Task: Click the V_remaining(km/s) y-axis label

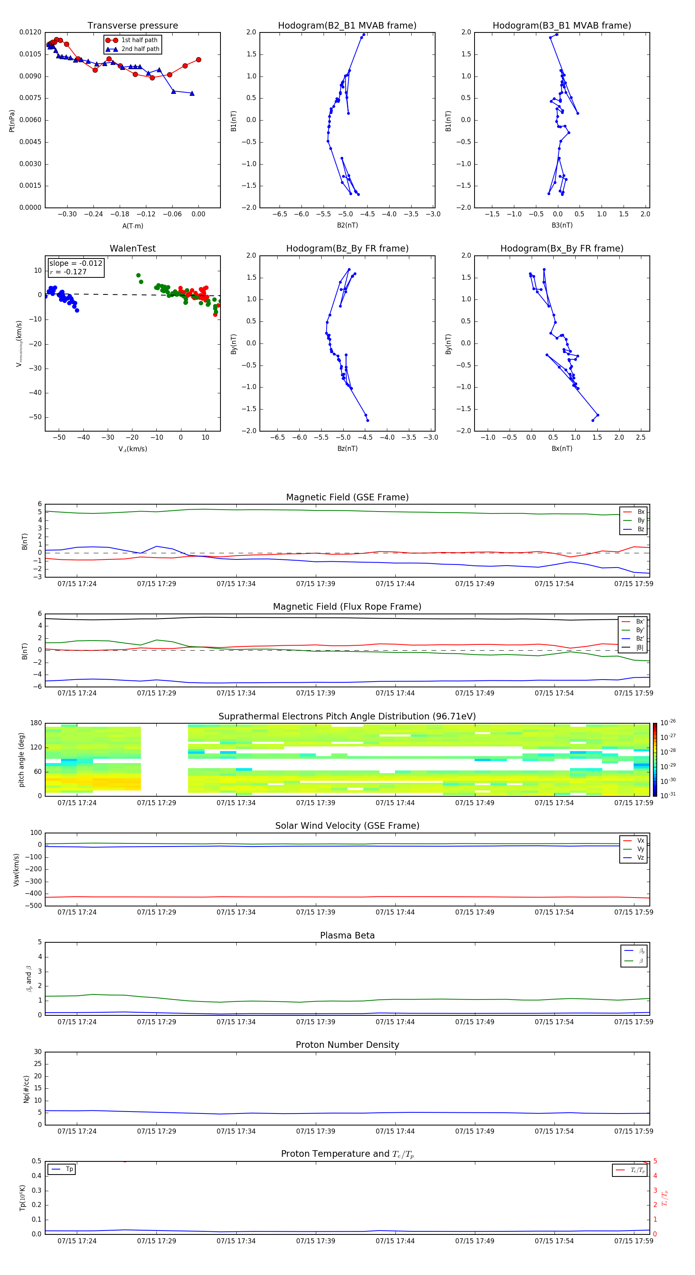Action: click(x=19, y=343)
